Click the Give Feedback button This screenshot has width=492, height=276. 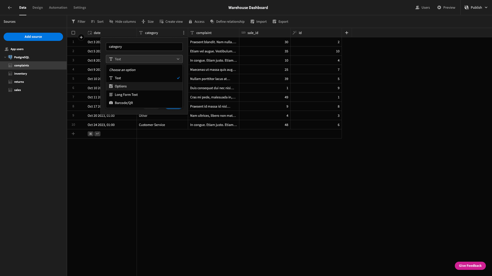coord(470,266)
